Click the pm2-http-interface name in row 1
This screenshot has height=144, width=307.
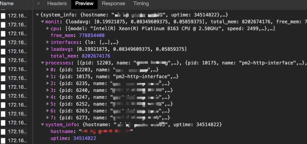tap(142, 76)
